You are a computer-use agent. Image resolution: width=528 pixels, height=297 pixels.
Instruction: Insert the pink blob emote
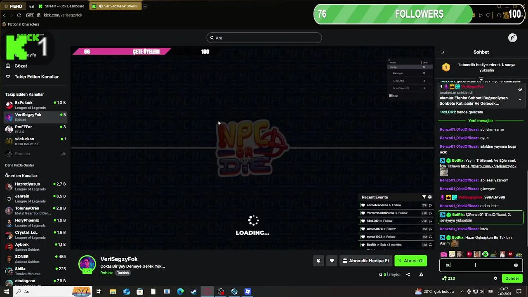tap(444, 255)
